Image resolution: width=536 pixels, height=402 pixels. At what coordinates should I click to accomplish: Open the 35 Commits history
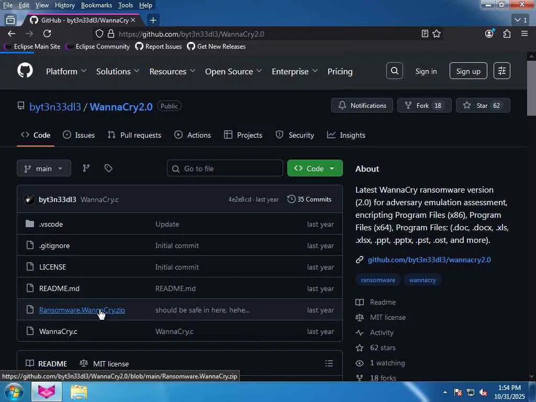click(x=309, y=199)
